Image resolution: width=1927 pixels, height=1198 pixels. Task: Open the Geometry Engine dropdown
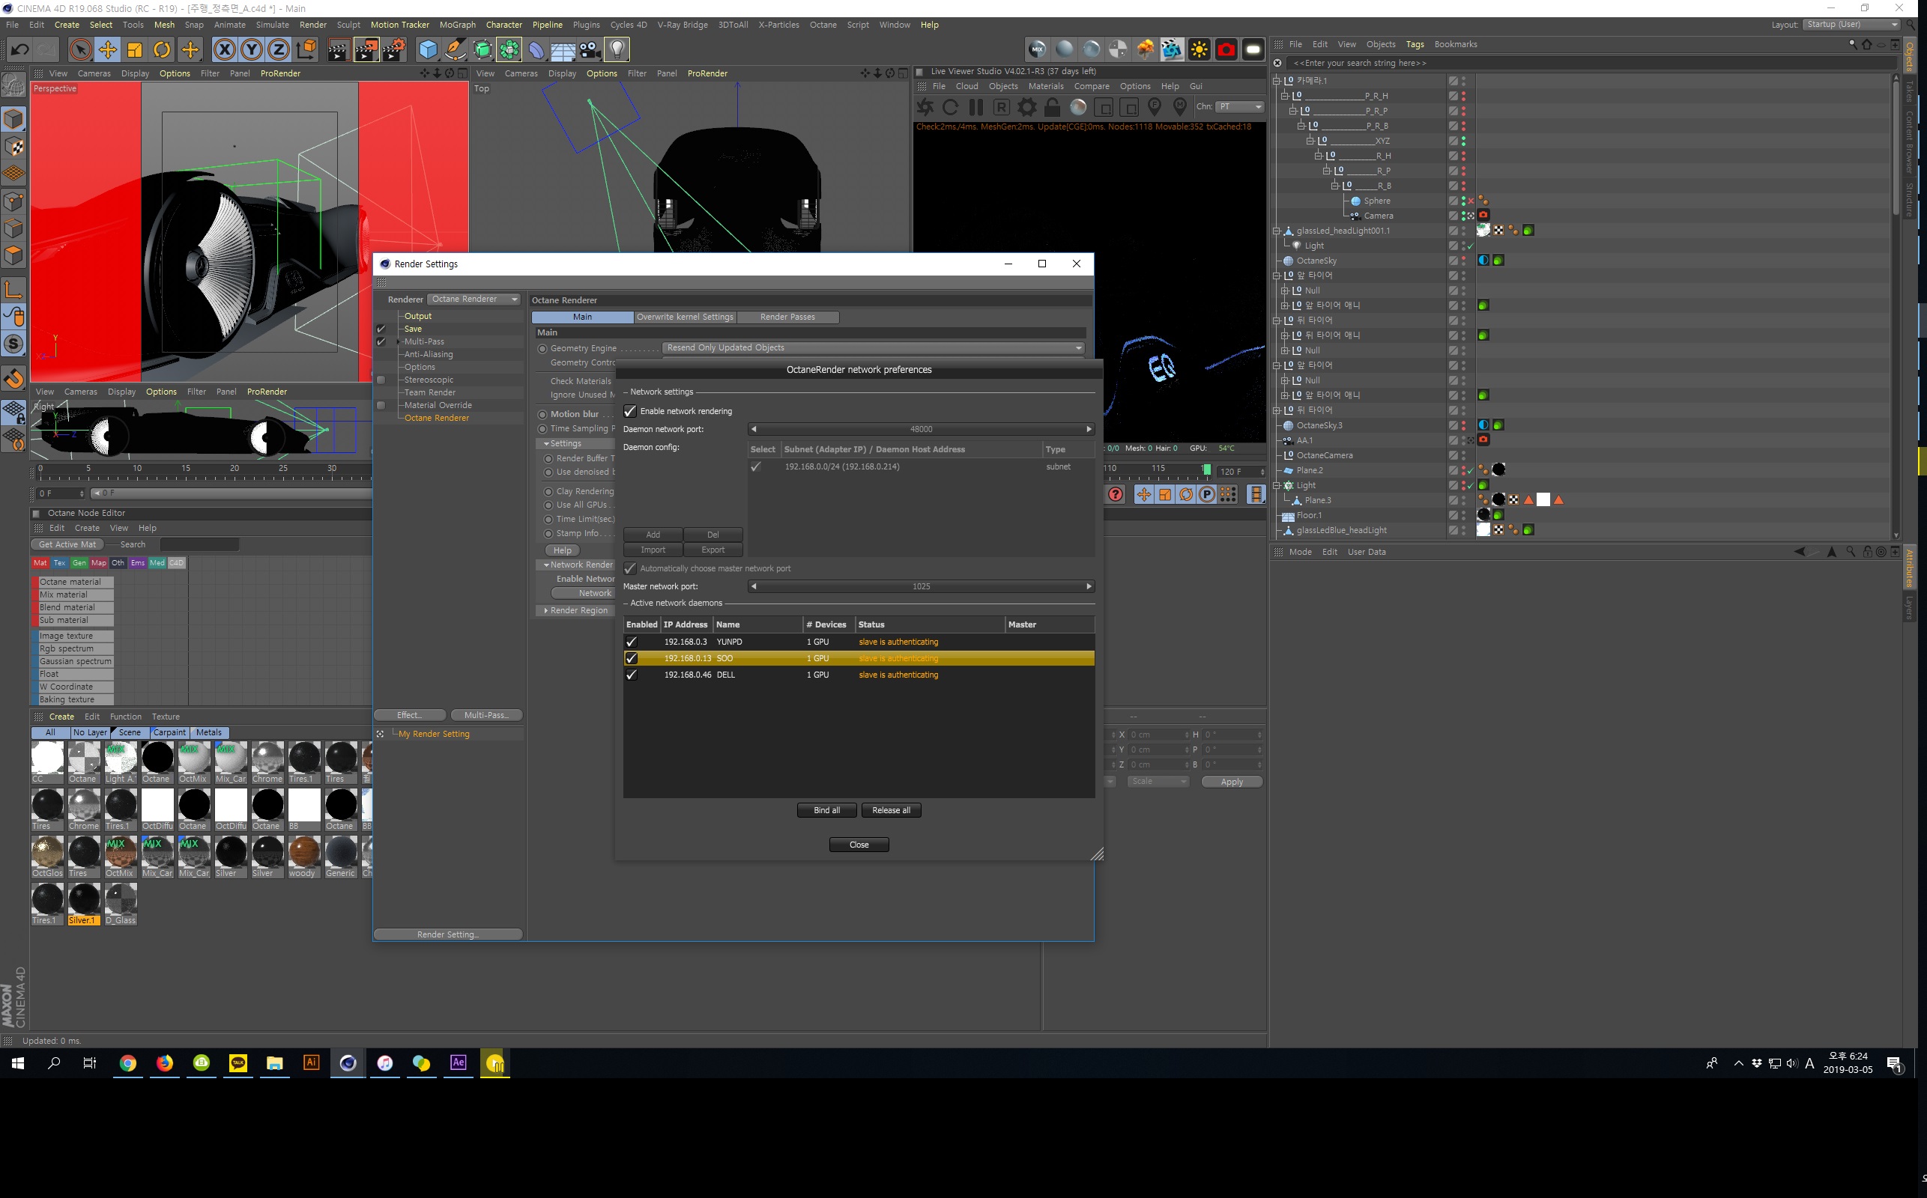tap(874, 348)
